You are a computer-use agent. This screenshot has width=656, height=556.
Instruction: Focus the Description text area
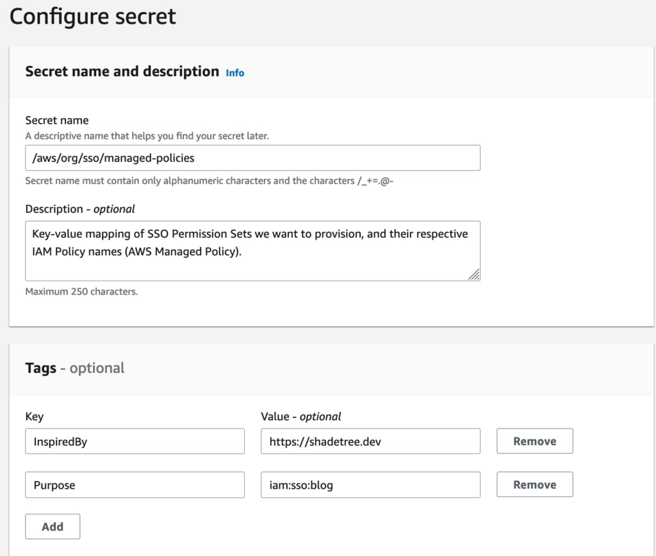(252, 250)
